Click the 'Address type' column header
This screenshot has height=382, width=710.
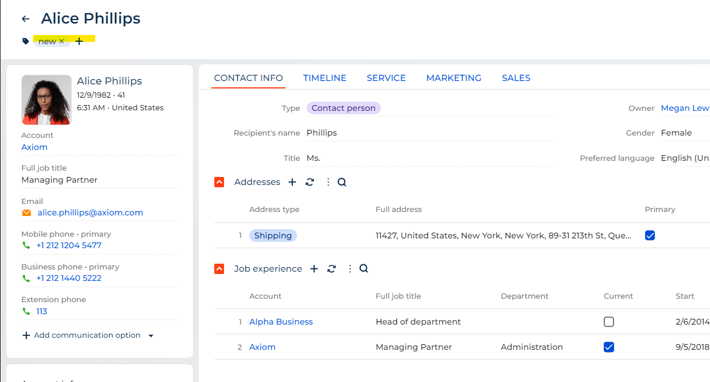274,210
